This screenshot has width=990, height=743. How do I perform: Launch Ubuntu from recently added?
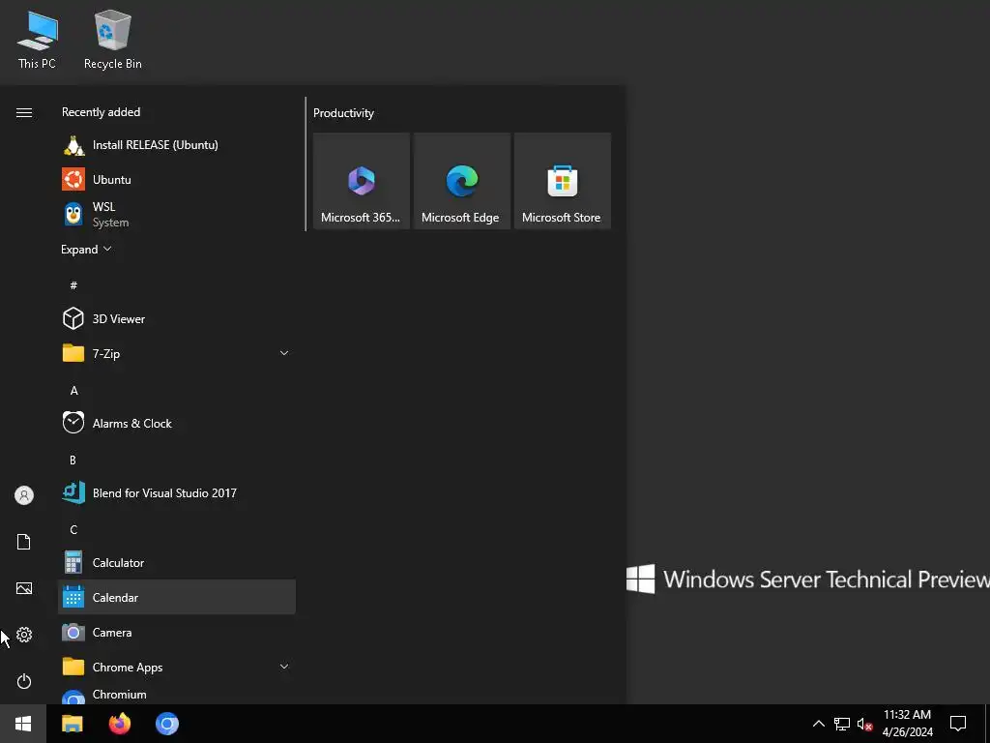coord(177,179)
